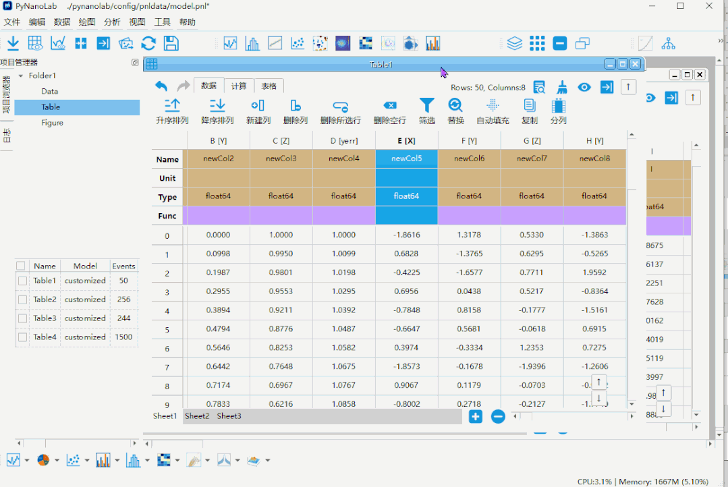Open the 绘图 menu
Image resolution: width=728 pixels, height=487 pixels.
[x=87, y=22]
